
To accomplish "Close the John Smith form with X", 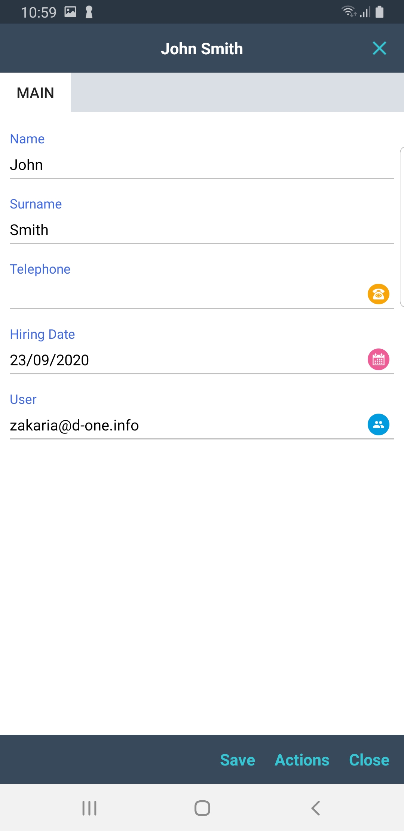I will point(379,48).
